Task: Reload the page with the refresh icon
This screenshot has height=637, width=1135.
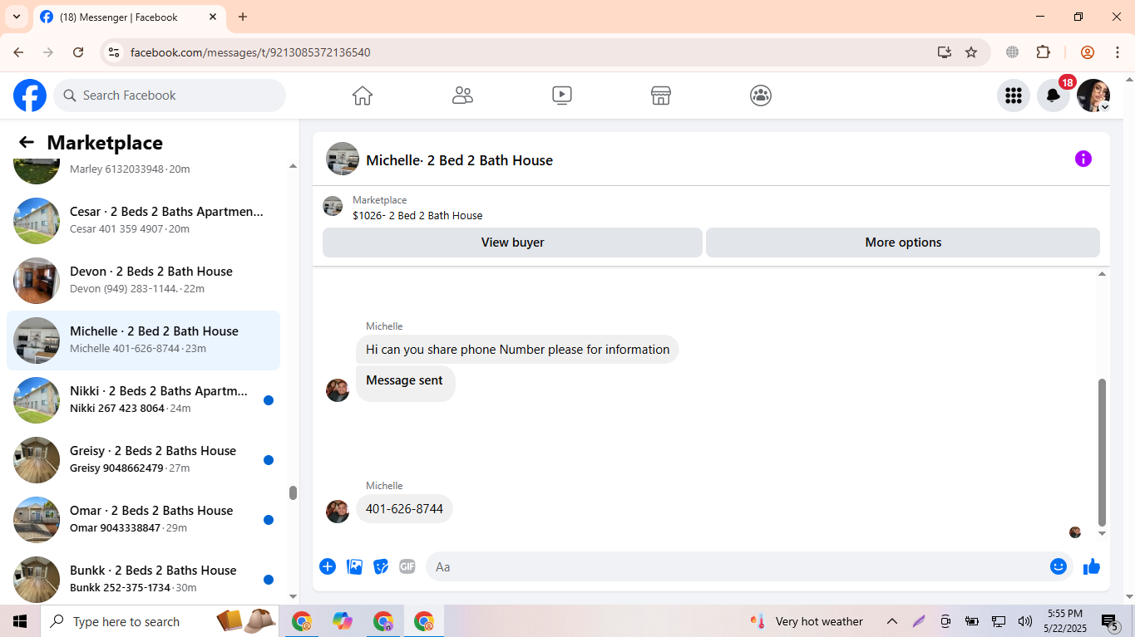Action: (78, 52)
